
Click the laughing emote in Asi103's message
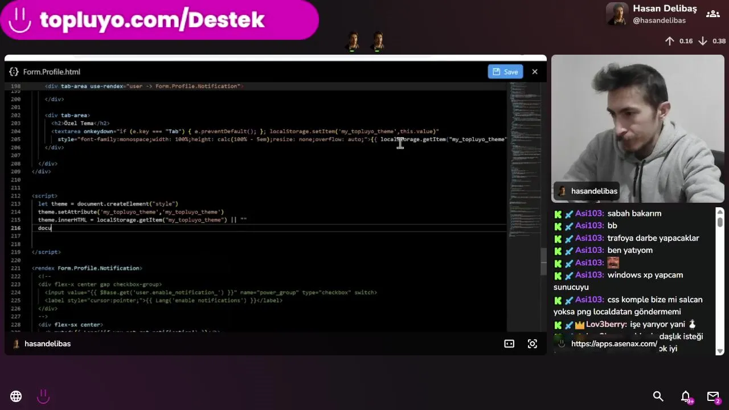coord(613,263)
